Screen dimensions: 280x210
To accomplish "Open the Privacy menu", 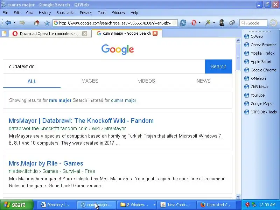I will click(x=86, y=13).
